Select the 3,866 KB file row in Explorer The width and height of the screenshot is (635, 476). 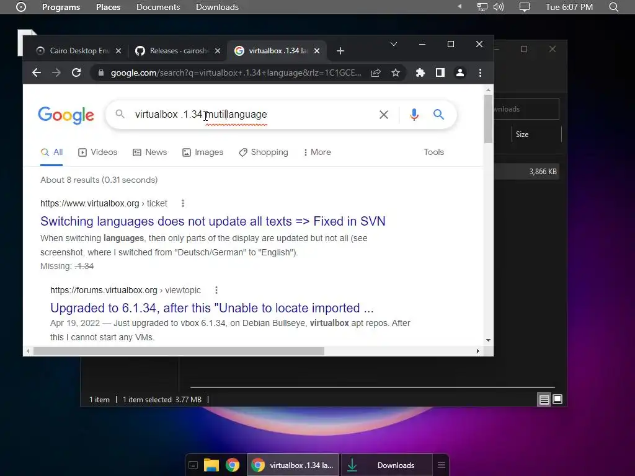tap(526, 172)
